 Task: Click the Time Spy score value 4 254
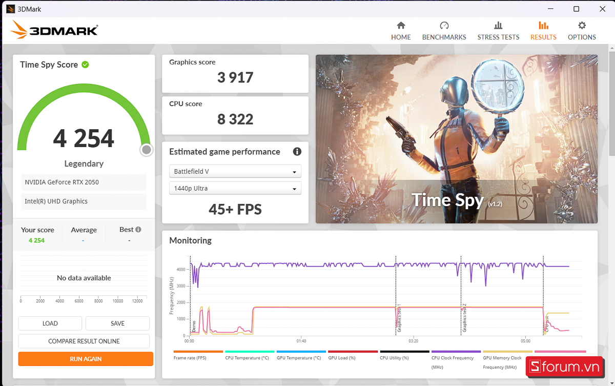[x=84, y=138]
